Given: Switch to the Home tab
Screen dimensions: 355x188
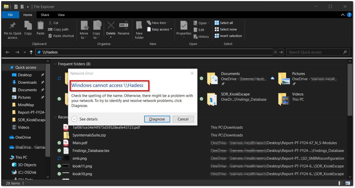Looking at the screenshot, I should tap(28, 15).
